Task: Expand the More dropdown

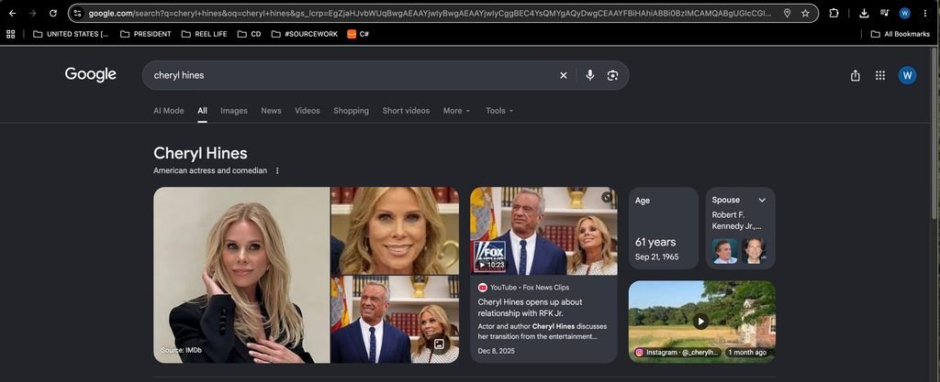Action: [456, 111]
